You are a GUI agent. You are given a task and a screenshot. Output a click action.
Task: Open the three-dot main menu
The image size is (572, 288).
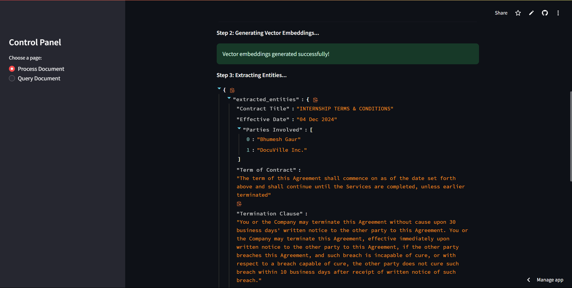[558, 13]
